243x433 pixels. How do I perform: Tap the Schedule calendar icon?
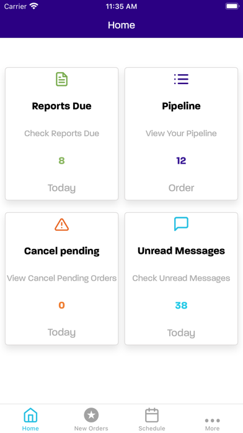click(x=152, y=415)
